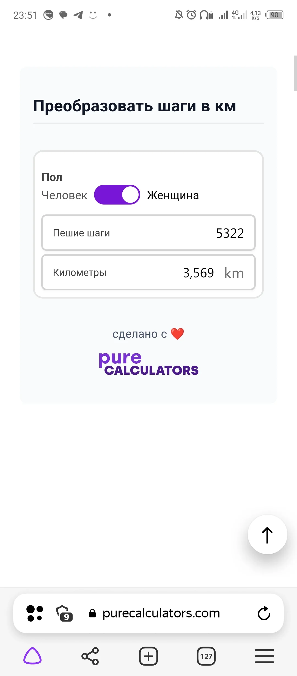Tap the battery indicator in status bar
Screen dimensions: 297x676
274,15
